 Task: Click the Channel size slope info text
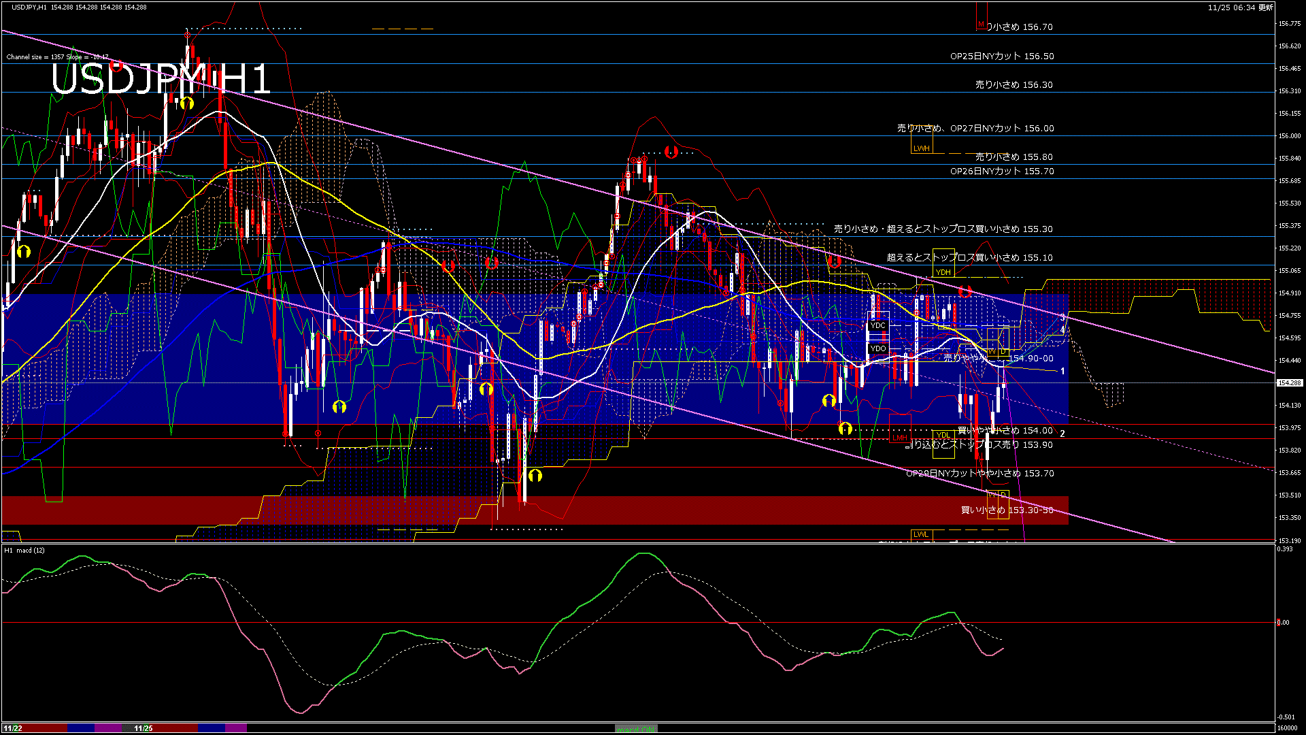coord(57,57)
